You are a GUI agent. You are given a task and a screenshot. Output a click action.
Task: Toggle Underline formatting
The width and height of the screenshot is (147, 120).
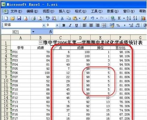[x=76, y=25]
